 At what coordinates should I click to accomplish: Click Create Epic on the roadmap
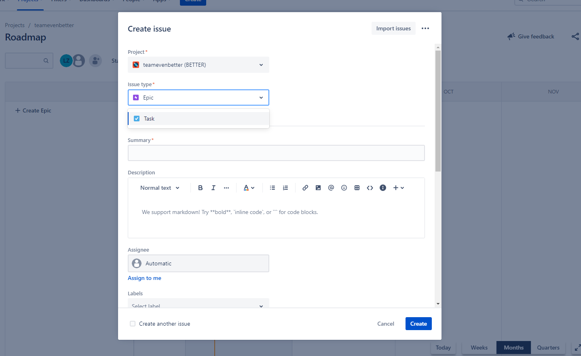point(33,110)
